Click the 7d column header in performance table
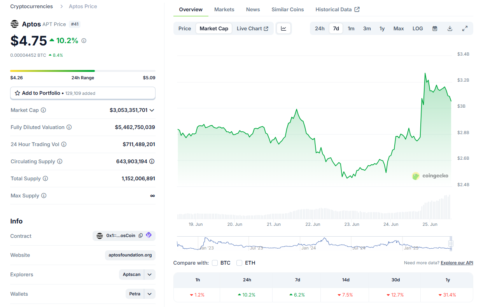The width and height of the screenshot is (488, 307). coord(297,280)
